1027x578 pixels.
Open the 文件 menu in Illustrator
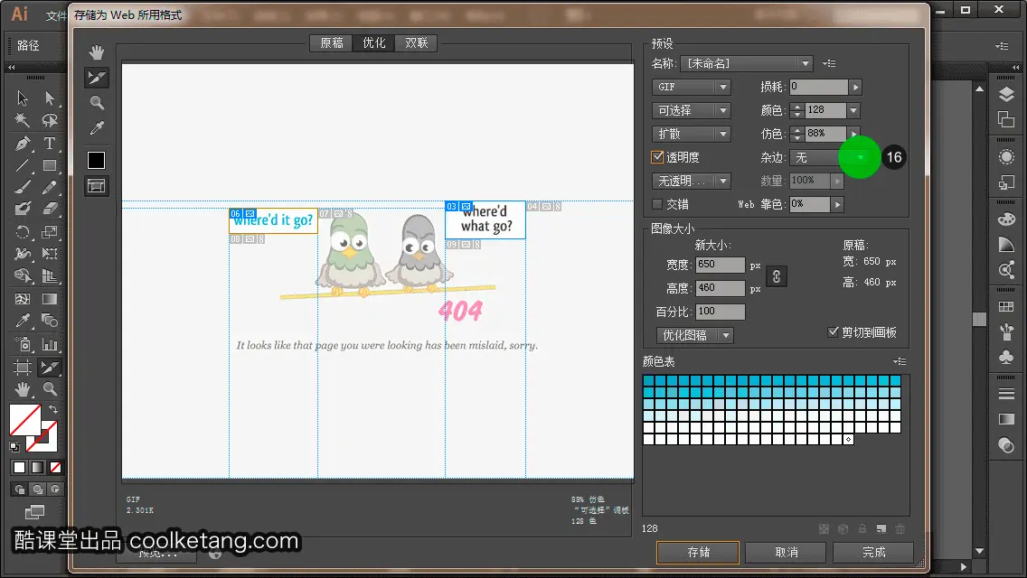pos(56,15)
